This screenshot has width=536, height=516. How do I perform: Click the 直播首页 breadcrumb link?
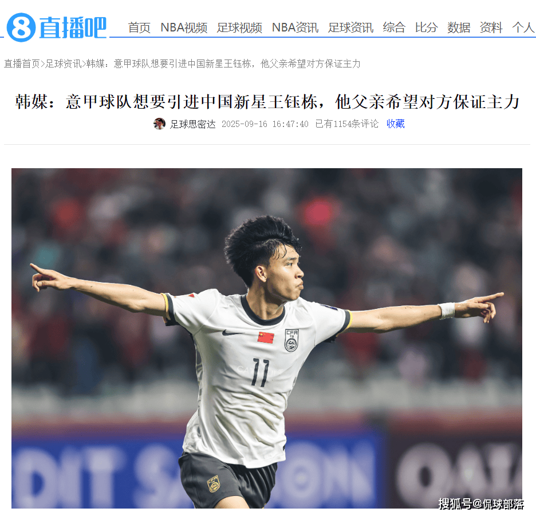(x=22, y=64)
